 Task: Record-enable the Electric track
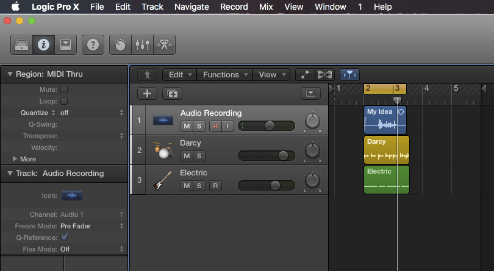pyautogui.click(x=214, y=186)
